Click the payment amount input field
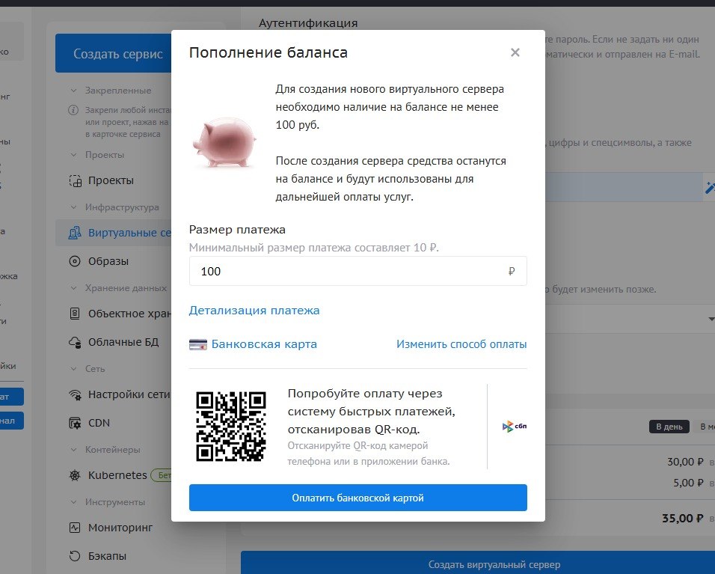 (x=358, y=271)
